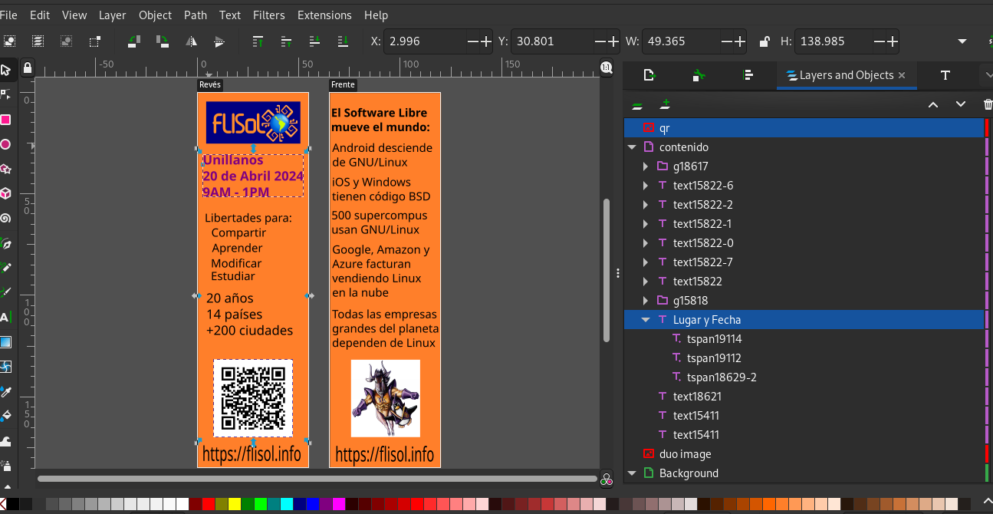Choose the Mesh gradient tool

[6, 367]
